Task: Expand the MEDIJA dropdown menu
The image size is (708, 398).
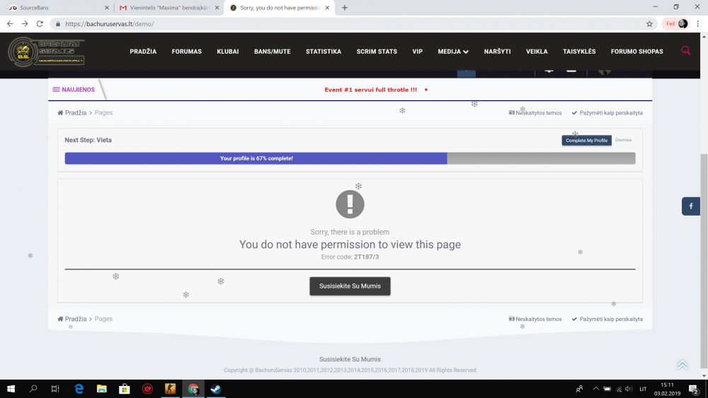Action: (x=453, y=52)
